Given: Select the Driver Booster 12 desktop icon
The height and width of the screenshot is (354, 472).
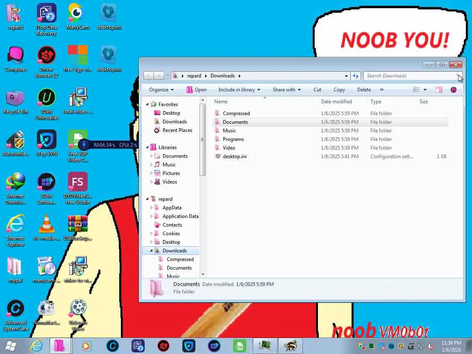Looking at the screenshot, I should point(46,61).
